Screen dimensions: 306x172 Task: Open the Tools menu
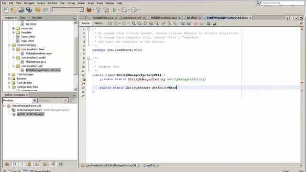pyautogui.click(x=100, y=3)
